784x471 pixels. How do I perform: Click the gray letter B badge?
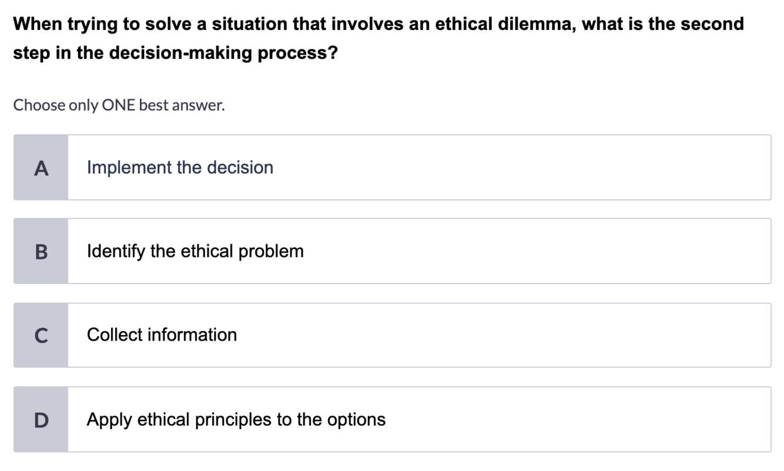click(x=41, y=251)
